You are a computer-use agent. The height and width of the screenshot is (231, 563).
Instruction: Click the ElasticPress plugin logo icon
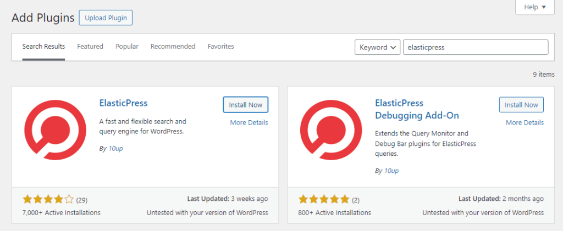click(x=55, y=129)
